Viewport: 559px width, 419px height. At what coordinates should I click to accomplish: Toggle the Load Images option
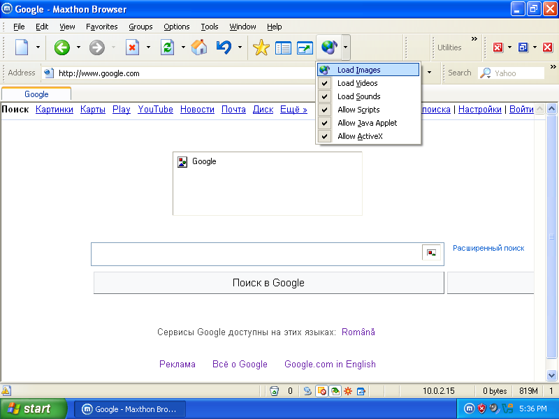tap(368, 70)
